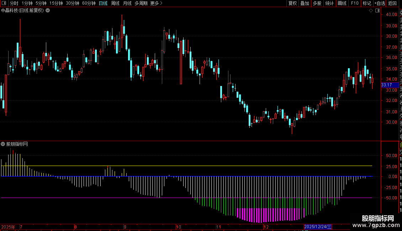Open the 复权 adjustment menu
The image size is (402, 231).
point(292,3)
